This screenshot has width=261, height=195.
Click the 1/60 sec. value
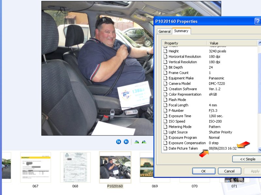coord(216,116)
